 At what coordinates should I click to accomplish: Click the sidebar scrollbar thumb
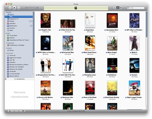pyautogui.click(x=33, y=34)
